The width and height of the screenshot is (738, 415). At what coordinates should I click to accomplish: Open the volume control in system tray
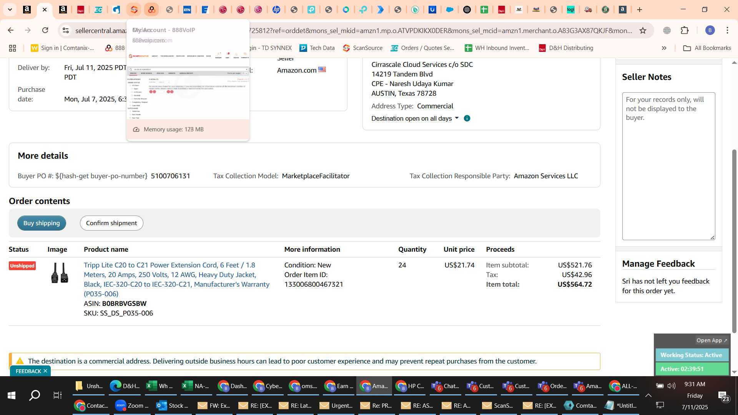(671, 386)
